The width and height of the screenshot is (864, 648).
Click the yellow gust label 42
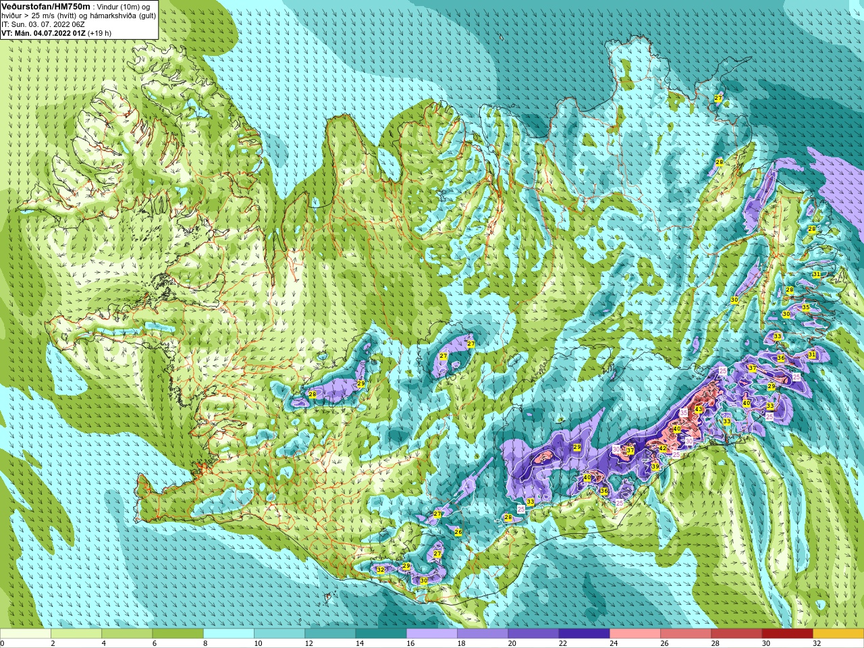663,448
